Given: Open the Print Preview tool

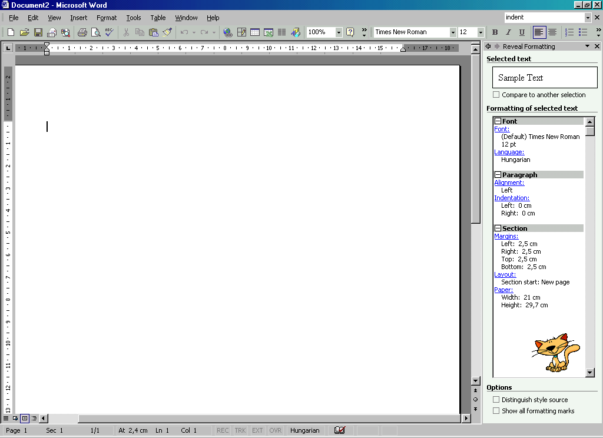Looking at the screenshot, I should [x=95, y=32].
